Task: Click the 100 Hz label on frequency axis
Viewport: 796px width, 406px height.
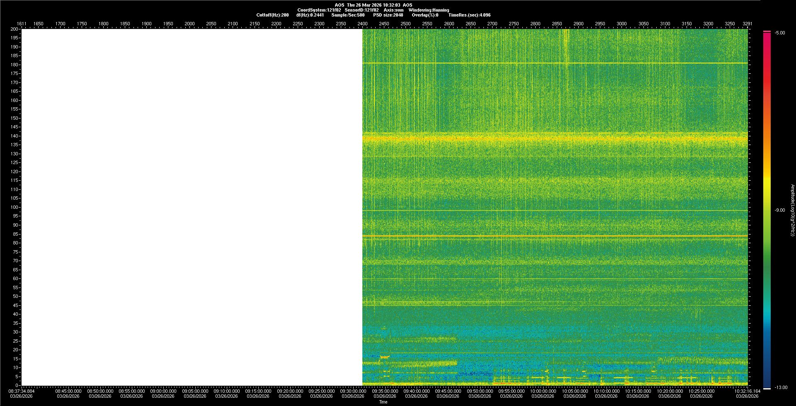Action: click(14, 207)
